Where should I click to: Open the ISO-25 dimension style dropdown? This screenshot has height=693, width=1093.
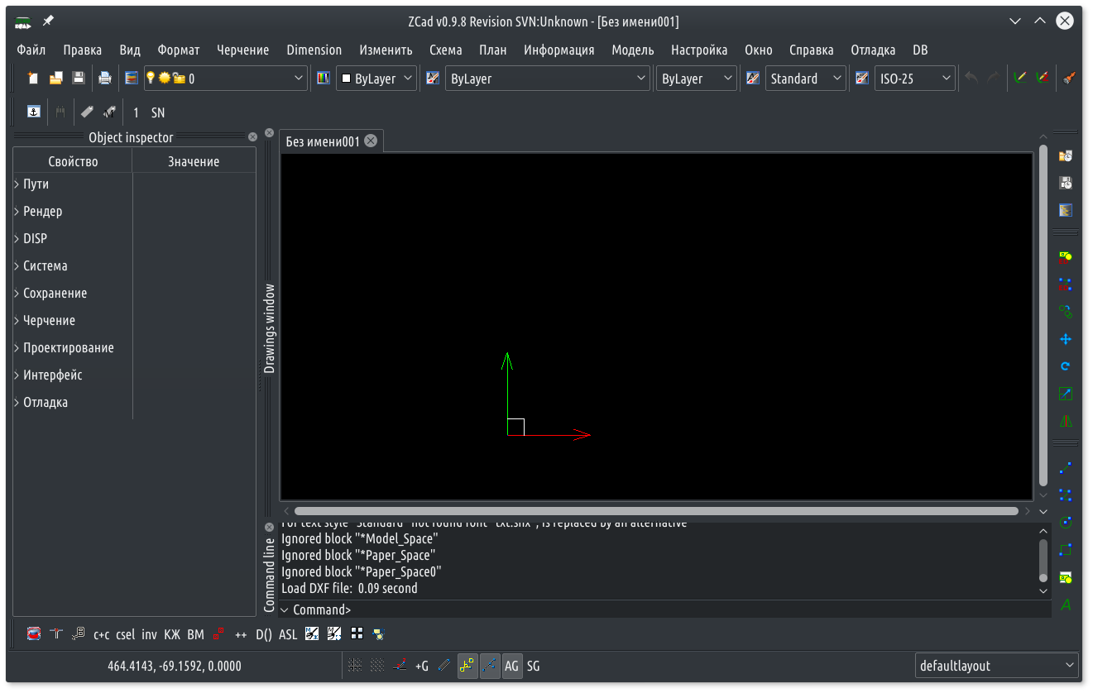tap(914, 79)
